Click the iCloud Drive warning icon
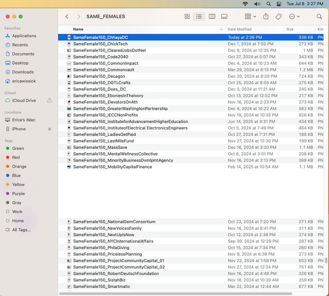The width and height of the screenshot is (329, 296). tap(49, 100)
